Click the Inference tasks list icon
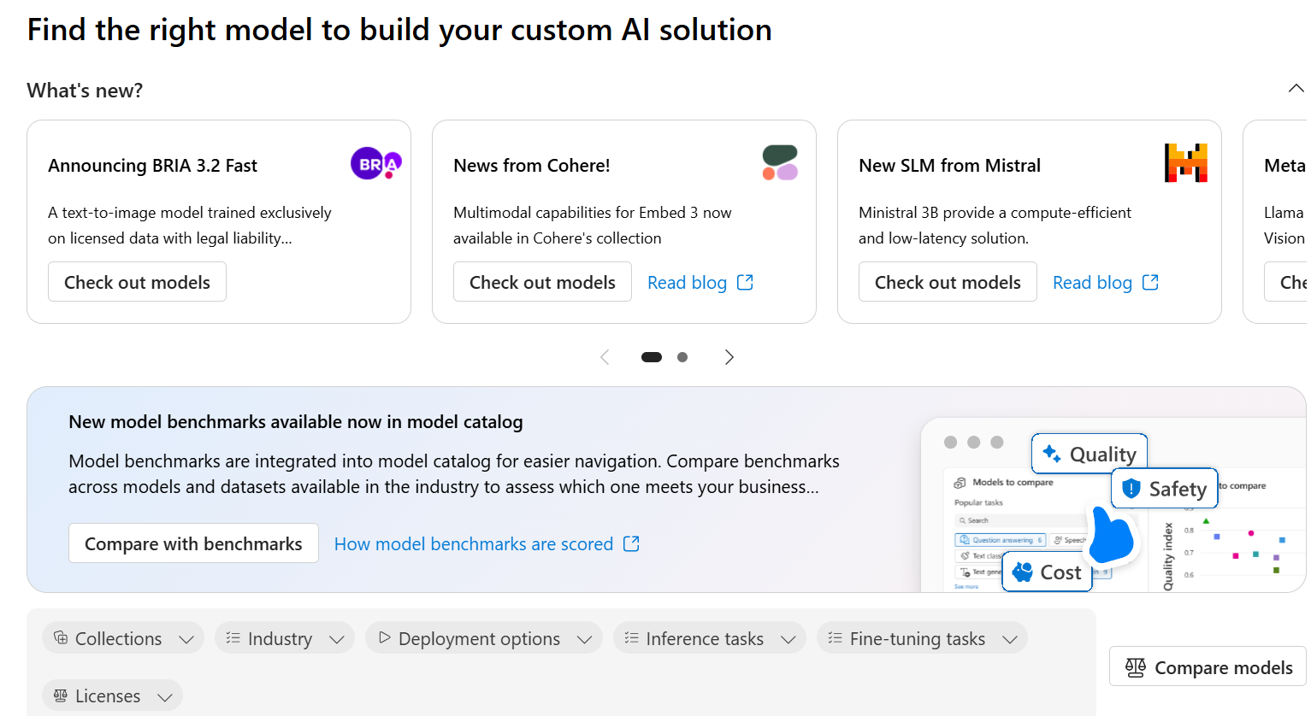Viewport: 1311px width, 716px height. (631, 637)
